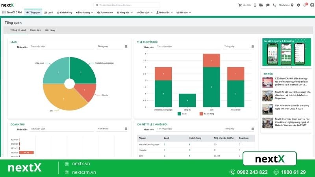
Task: Go to the Lead menu
Action: (x=48, y=13)
